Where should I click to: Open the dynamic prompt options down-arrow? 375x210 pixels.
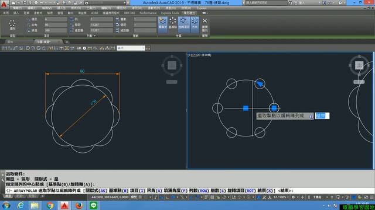pyautogui.click(x=311, y=117)
